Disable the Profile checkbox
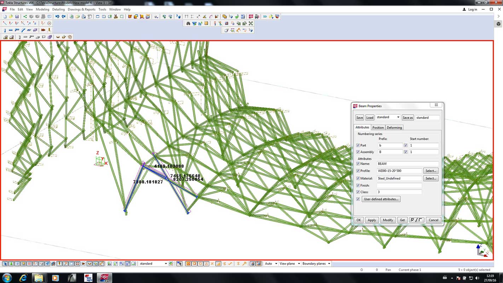This screenshot has height=283, width=503. (358, 171)
